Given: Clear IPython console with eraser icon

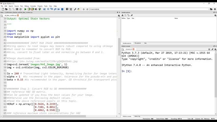Looking at the screenshot, I should pos(213,49).
